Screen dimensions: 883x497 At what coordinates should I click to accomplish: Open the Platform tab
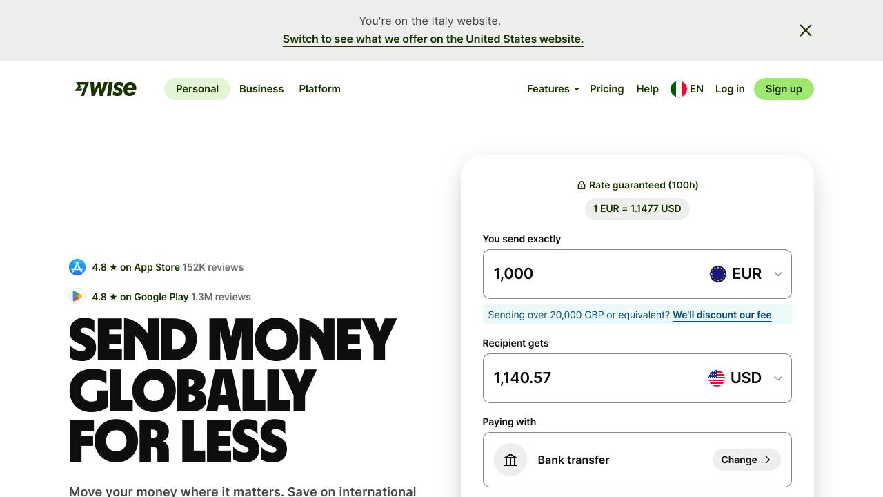[319, 89]
